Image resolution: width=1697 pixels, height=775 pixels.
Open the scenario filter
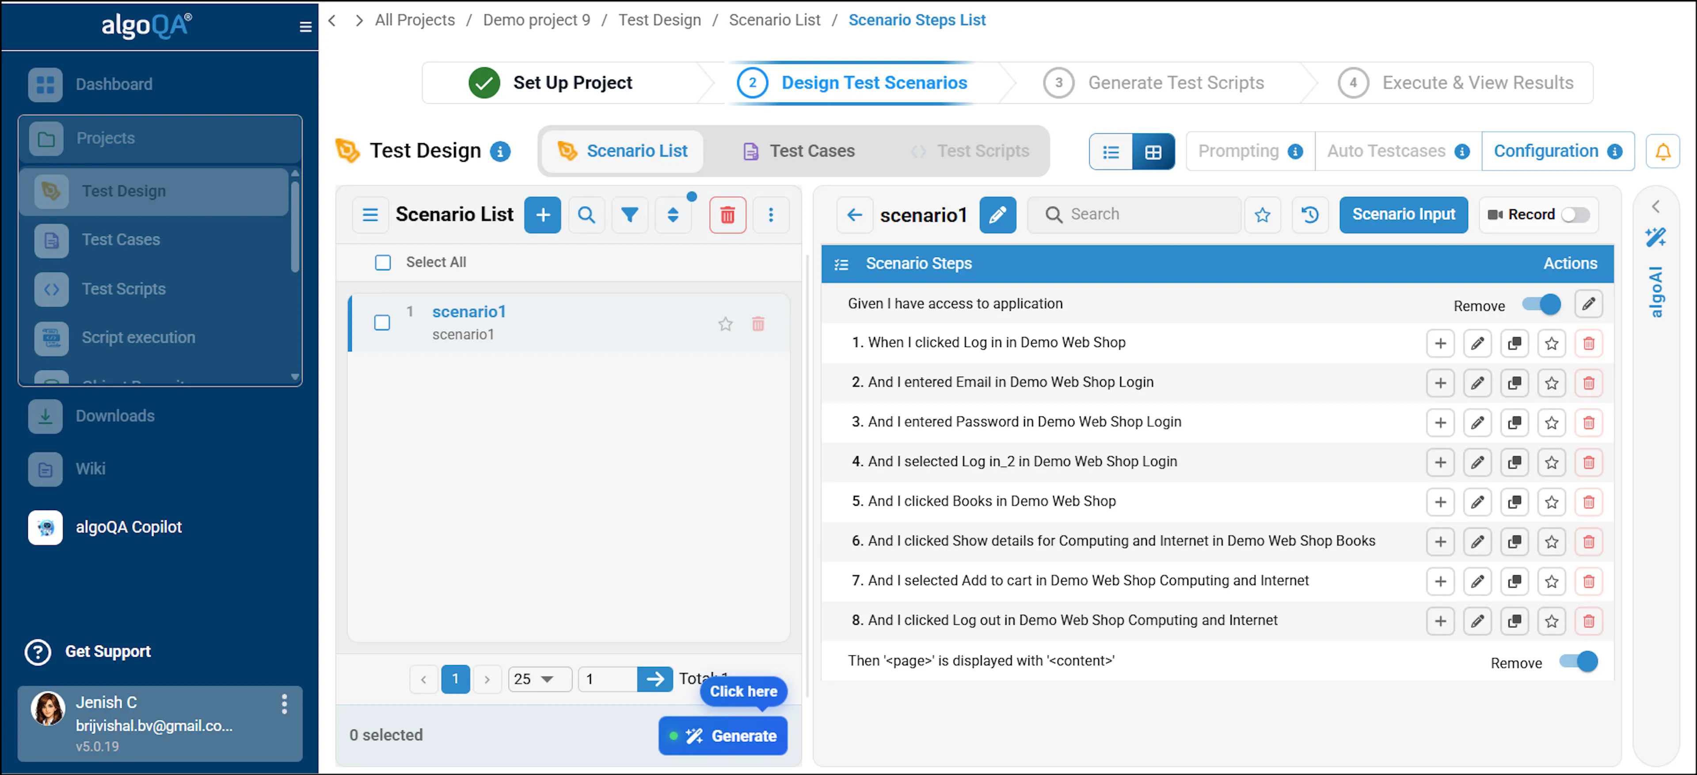(630, 215)
